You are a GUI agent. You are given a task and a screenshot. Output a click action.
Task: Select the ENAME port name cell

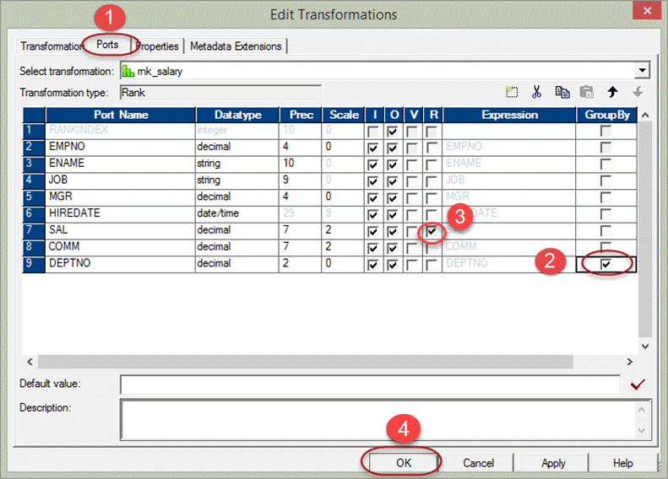pyautogui.click(x=120, y=163)
